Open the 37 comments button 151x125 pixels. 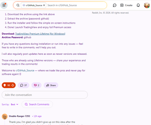coord(24,85)
